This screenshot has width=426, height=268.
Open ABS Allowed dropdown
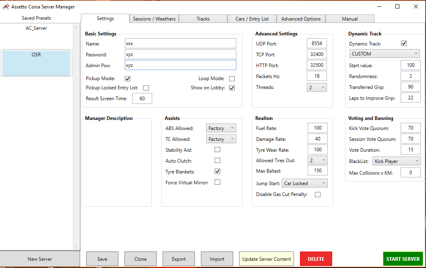pos(221,128)
